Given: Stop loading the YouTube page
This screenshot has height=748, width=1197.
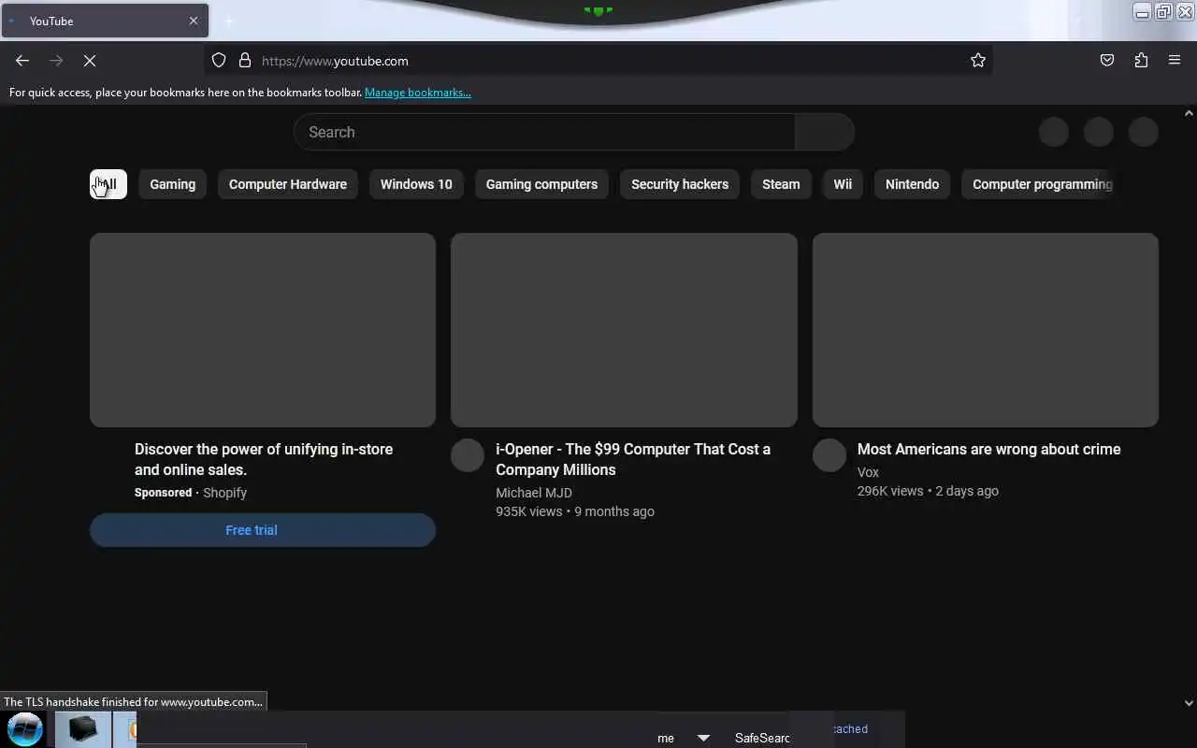Looking at the screenshot, I should [x=90, y=61].
